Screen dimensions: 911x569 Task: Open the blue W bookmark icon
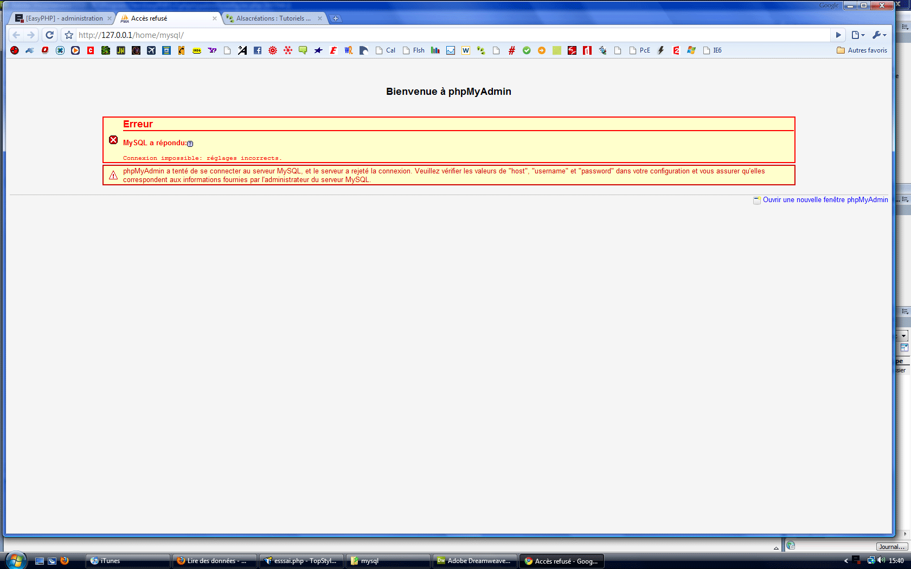click(466, 50)
